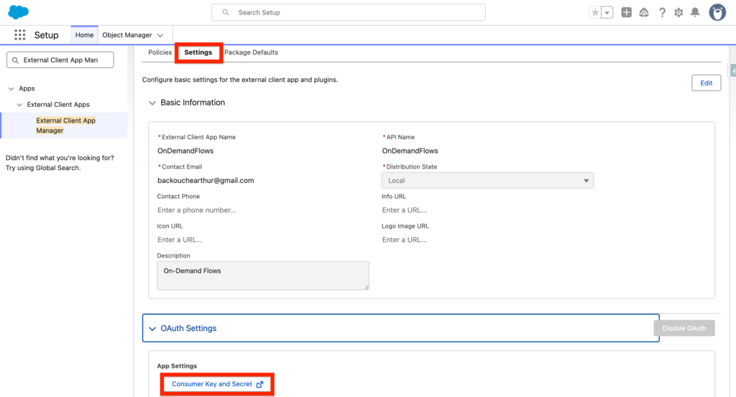
Task: Expand the Object Manager tab menu arrow
Action: tap(160, 35)
